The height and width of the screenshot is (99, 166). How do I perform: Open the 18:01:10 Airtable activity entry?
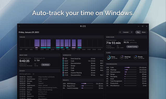[x=39, y=81]
